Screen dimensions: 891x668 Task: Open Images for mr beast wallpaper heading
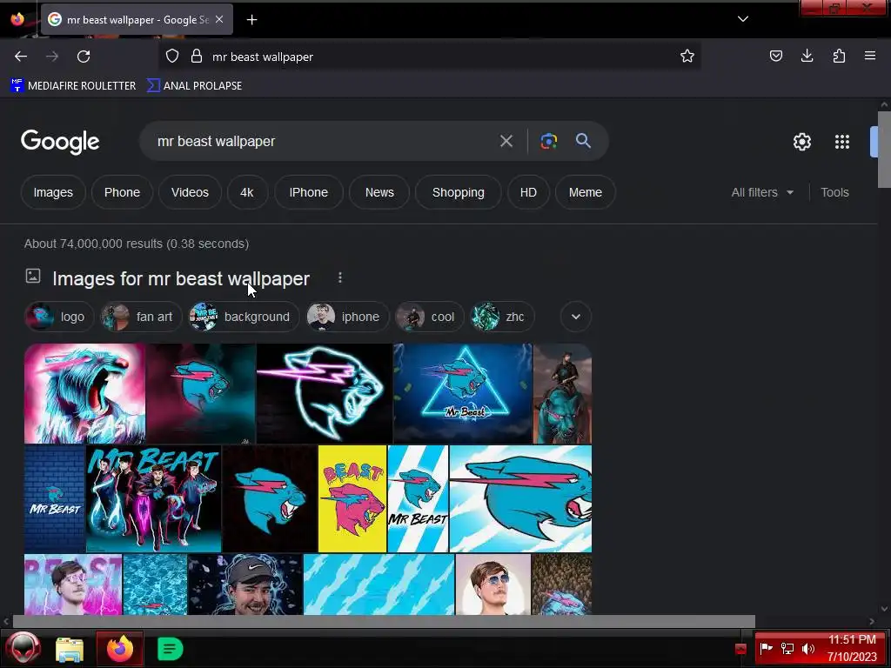pos(181,279)
